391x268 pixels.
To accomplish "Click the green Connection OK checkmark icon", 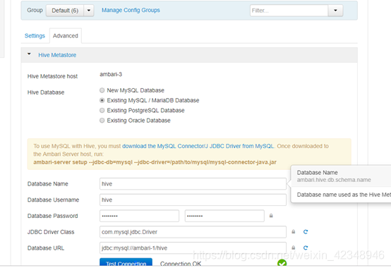I will pyautogui.click(x=282, y=263).
